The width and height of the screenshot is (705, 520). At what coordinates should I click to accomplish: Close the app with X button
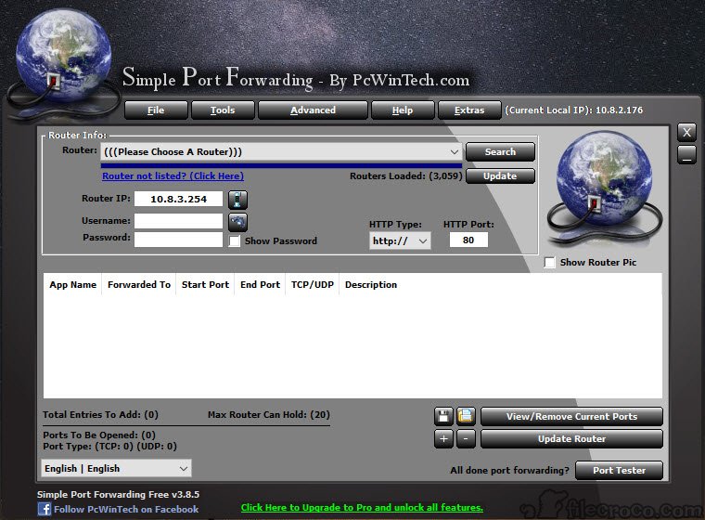(686, 133)
